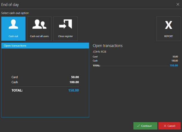Viewport: 182px width, 132px height.
Task: Choose Cash out all users option
Action: [x=39, y=29]
